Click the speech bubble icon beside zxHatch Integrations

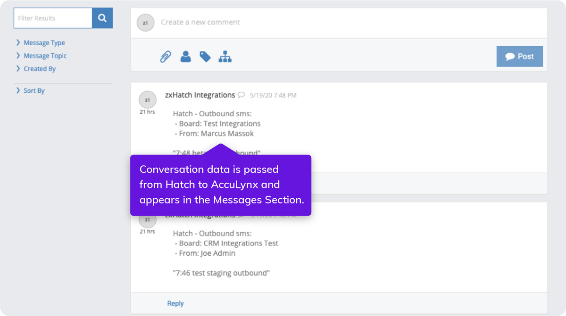click(241, 95)
